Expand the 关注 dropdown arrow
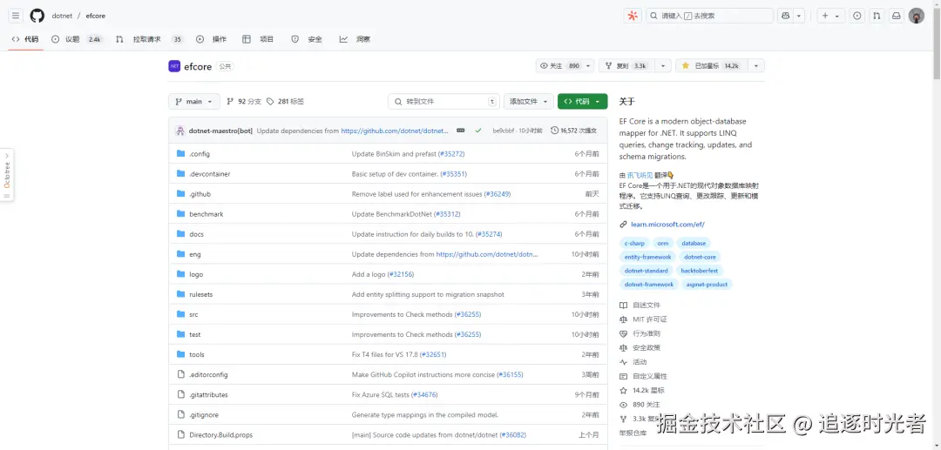 (588, 66)
